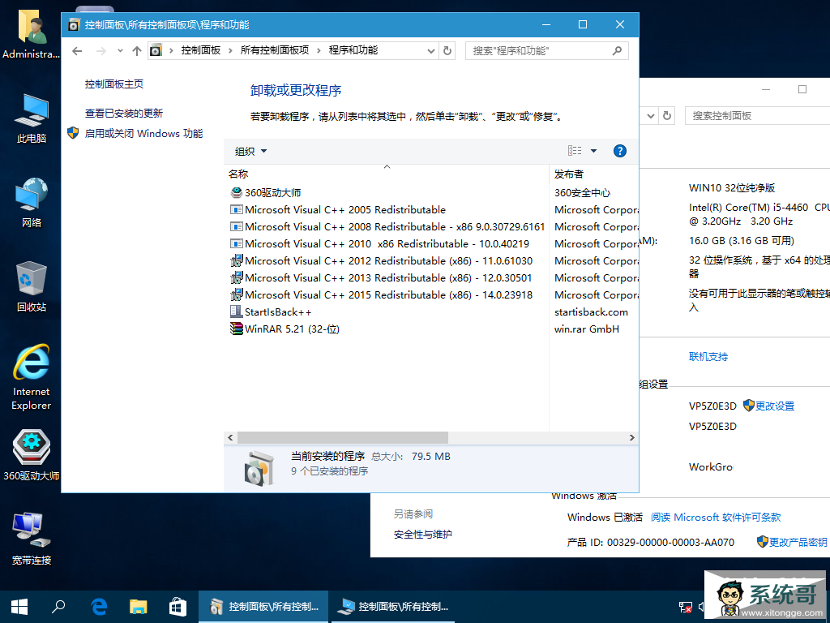The width and height of the screenshot is (830, 623).
Task: Click the view layout icon in the toolbar
Action: pyautogui.click(x=575, y=151)
